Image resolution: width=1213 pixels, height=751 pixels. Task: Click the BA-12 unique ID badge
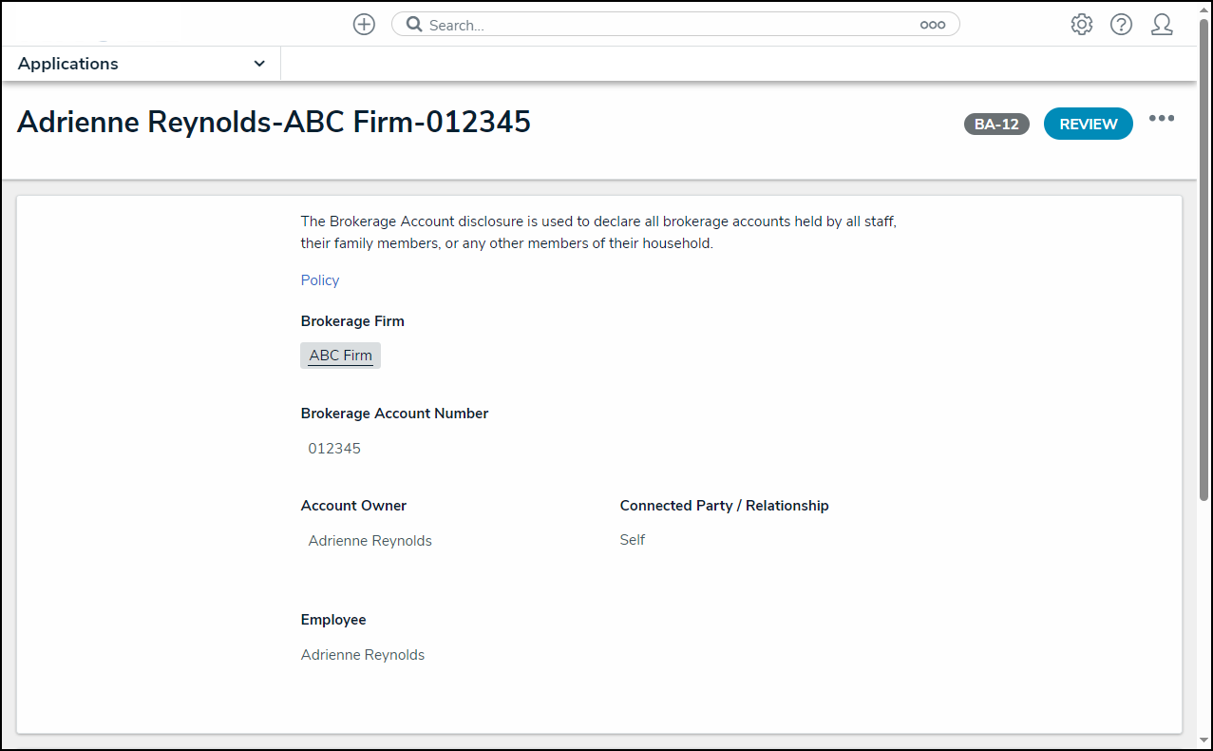point(995,124)
